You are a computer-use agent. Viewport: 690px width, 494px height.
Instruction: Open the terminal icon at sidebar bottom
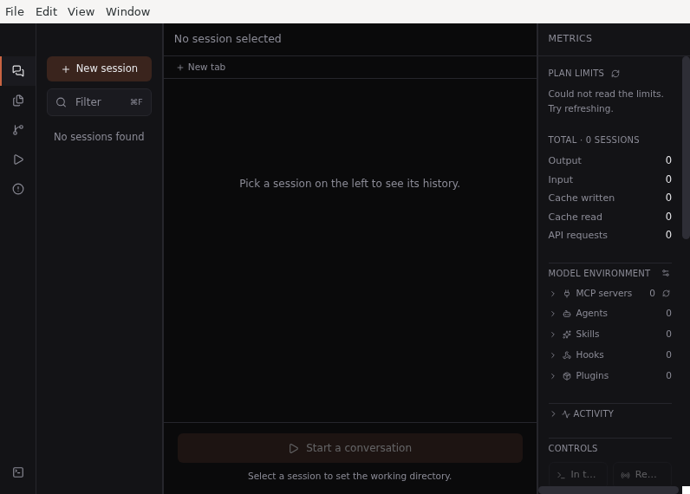(18, 472)
